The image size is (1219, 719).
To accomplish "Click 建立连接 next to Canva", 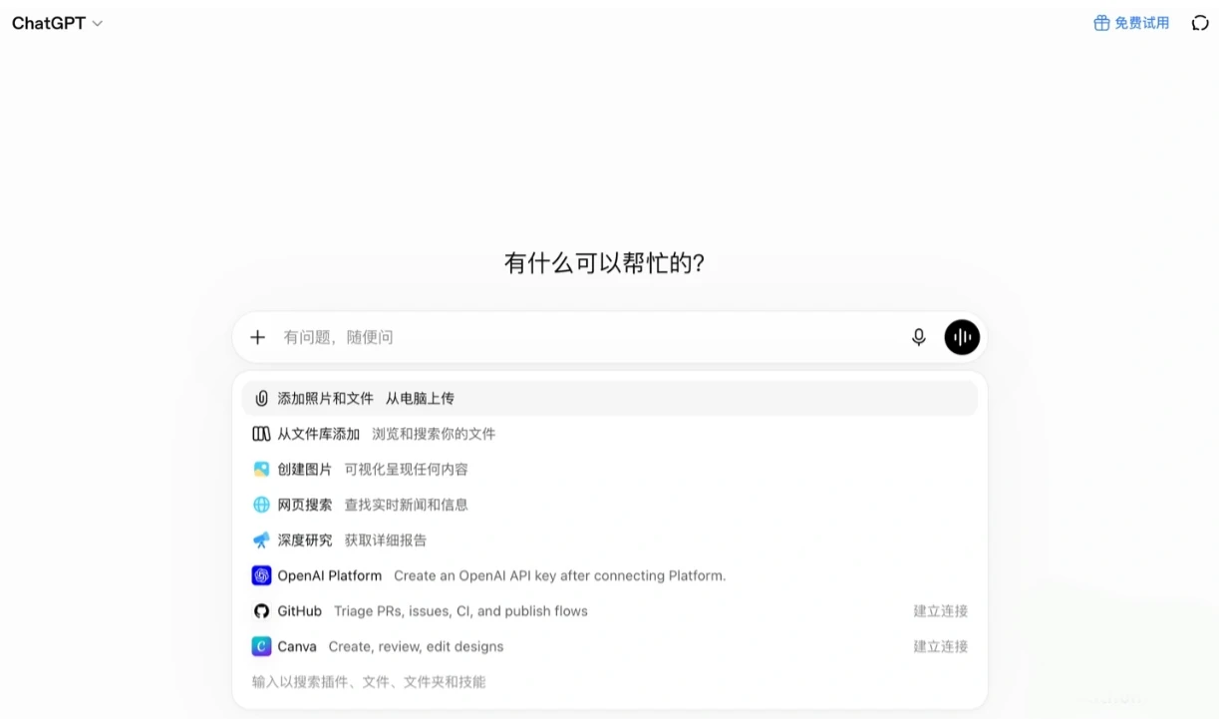I will coord(940,646).
